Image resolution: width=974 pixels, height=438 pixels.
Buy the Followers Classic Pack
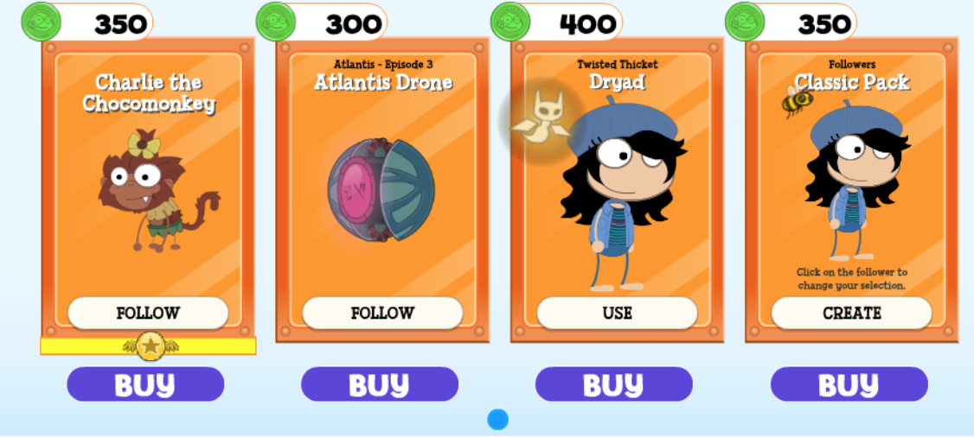[x=849, y=384]
